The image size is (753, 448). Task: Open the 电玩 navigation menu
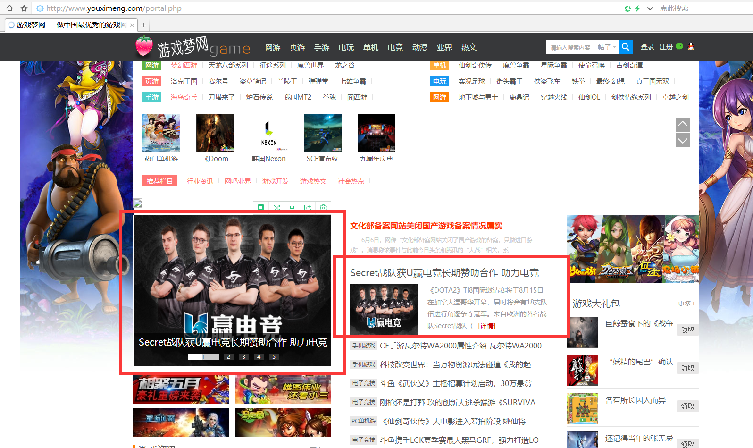pos(346,47)
